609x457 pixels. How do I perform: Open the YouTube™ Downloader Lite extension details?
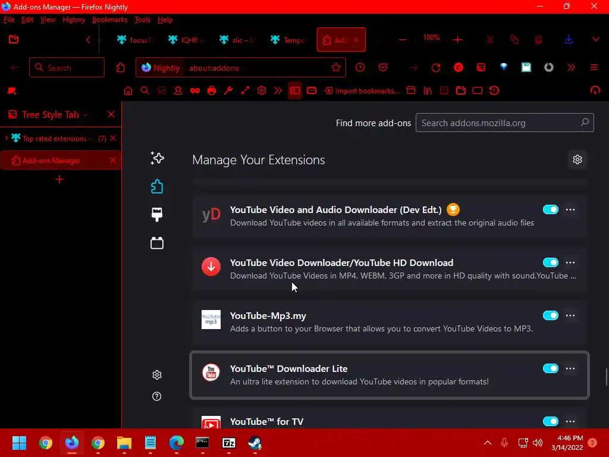click(389, 375)
